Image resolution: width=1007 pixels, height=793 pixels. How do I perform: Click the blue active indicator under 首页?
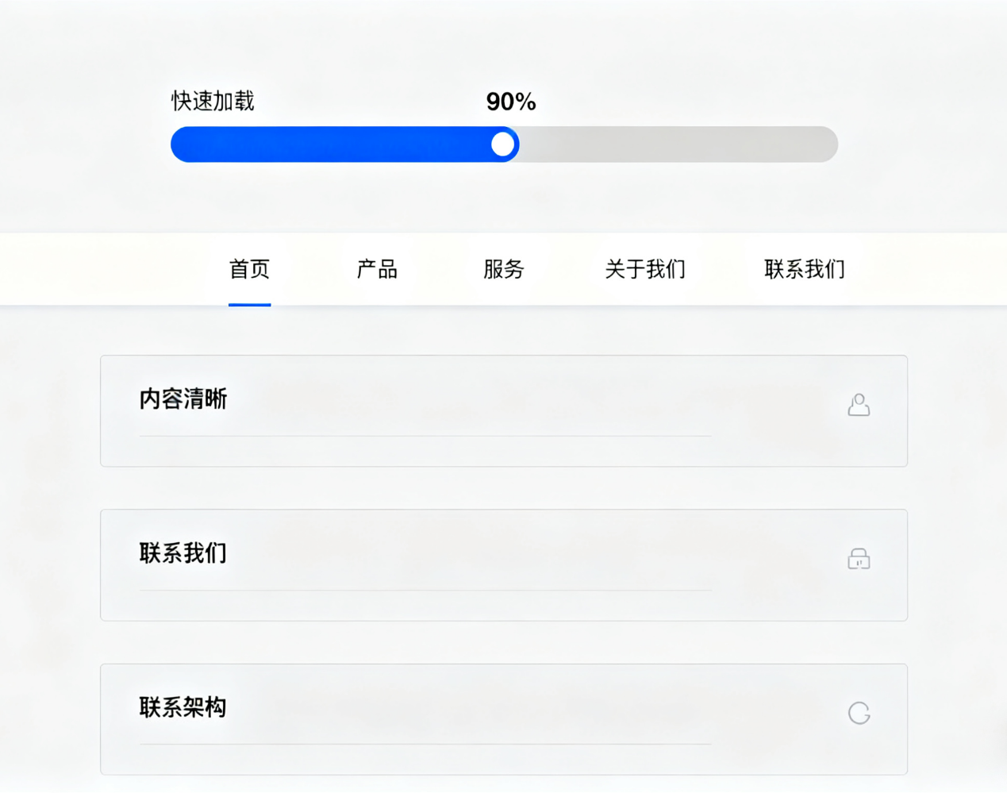coord(249,304)
